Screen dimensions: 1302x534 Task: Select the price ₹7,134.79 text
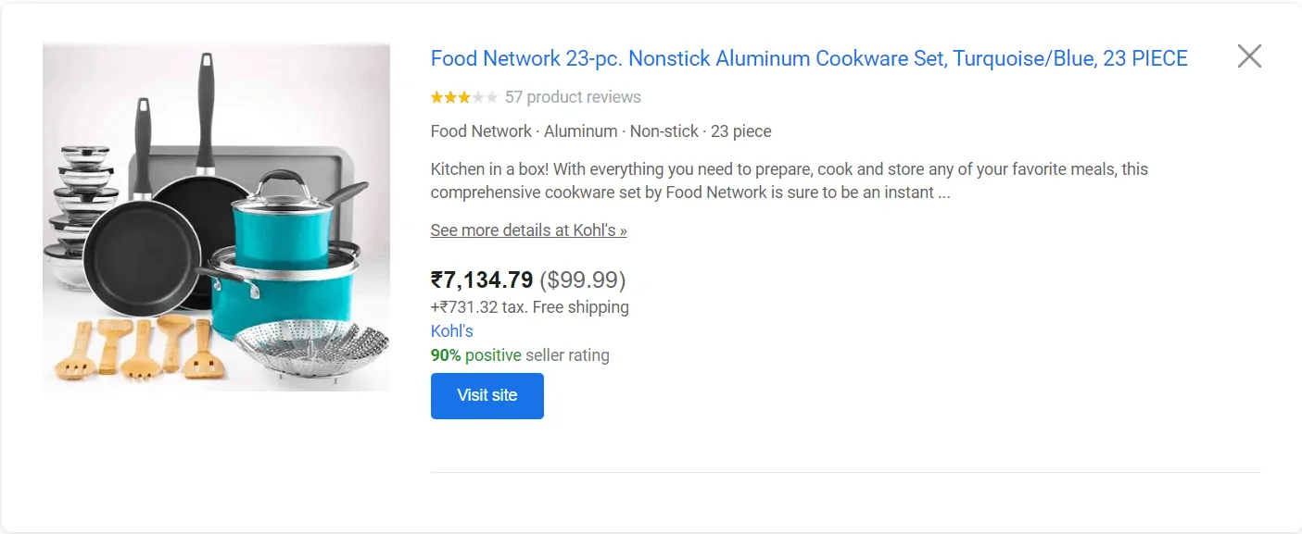[480, 279]
